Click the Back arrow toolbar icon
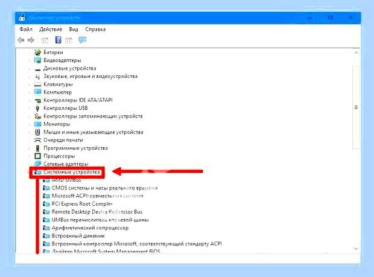This screenshot has height=277, width=374. point(21,40)
